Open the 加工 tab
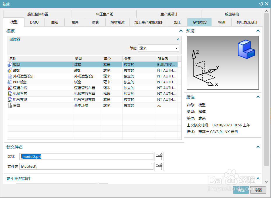The image size is (271, 198). (178, 22)
